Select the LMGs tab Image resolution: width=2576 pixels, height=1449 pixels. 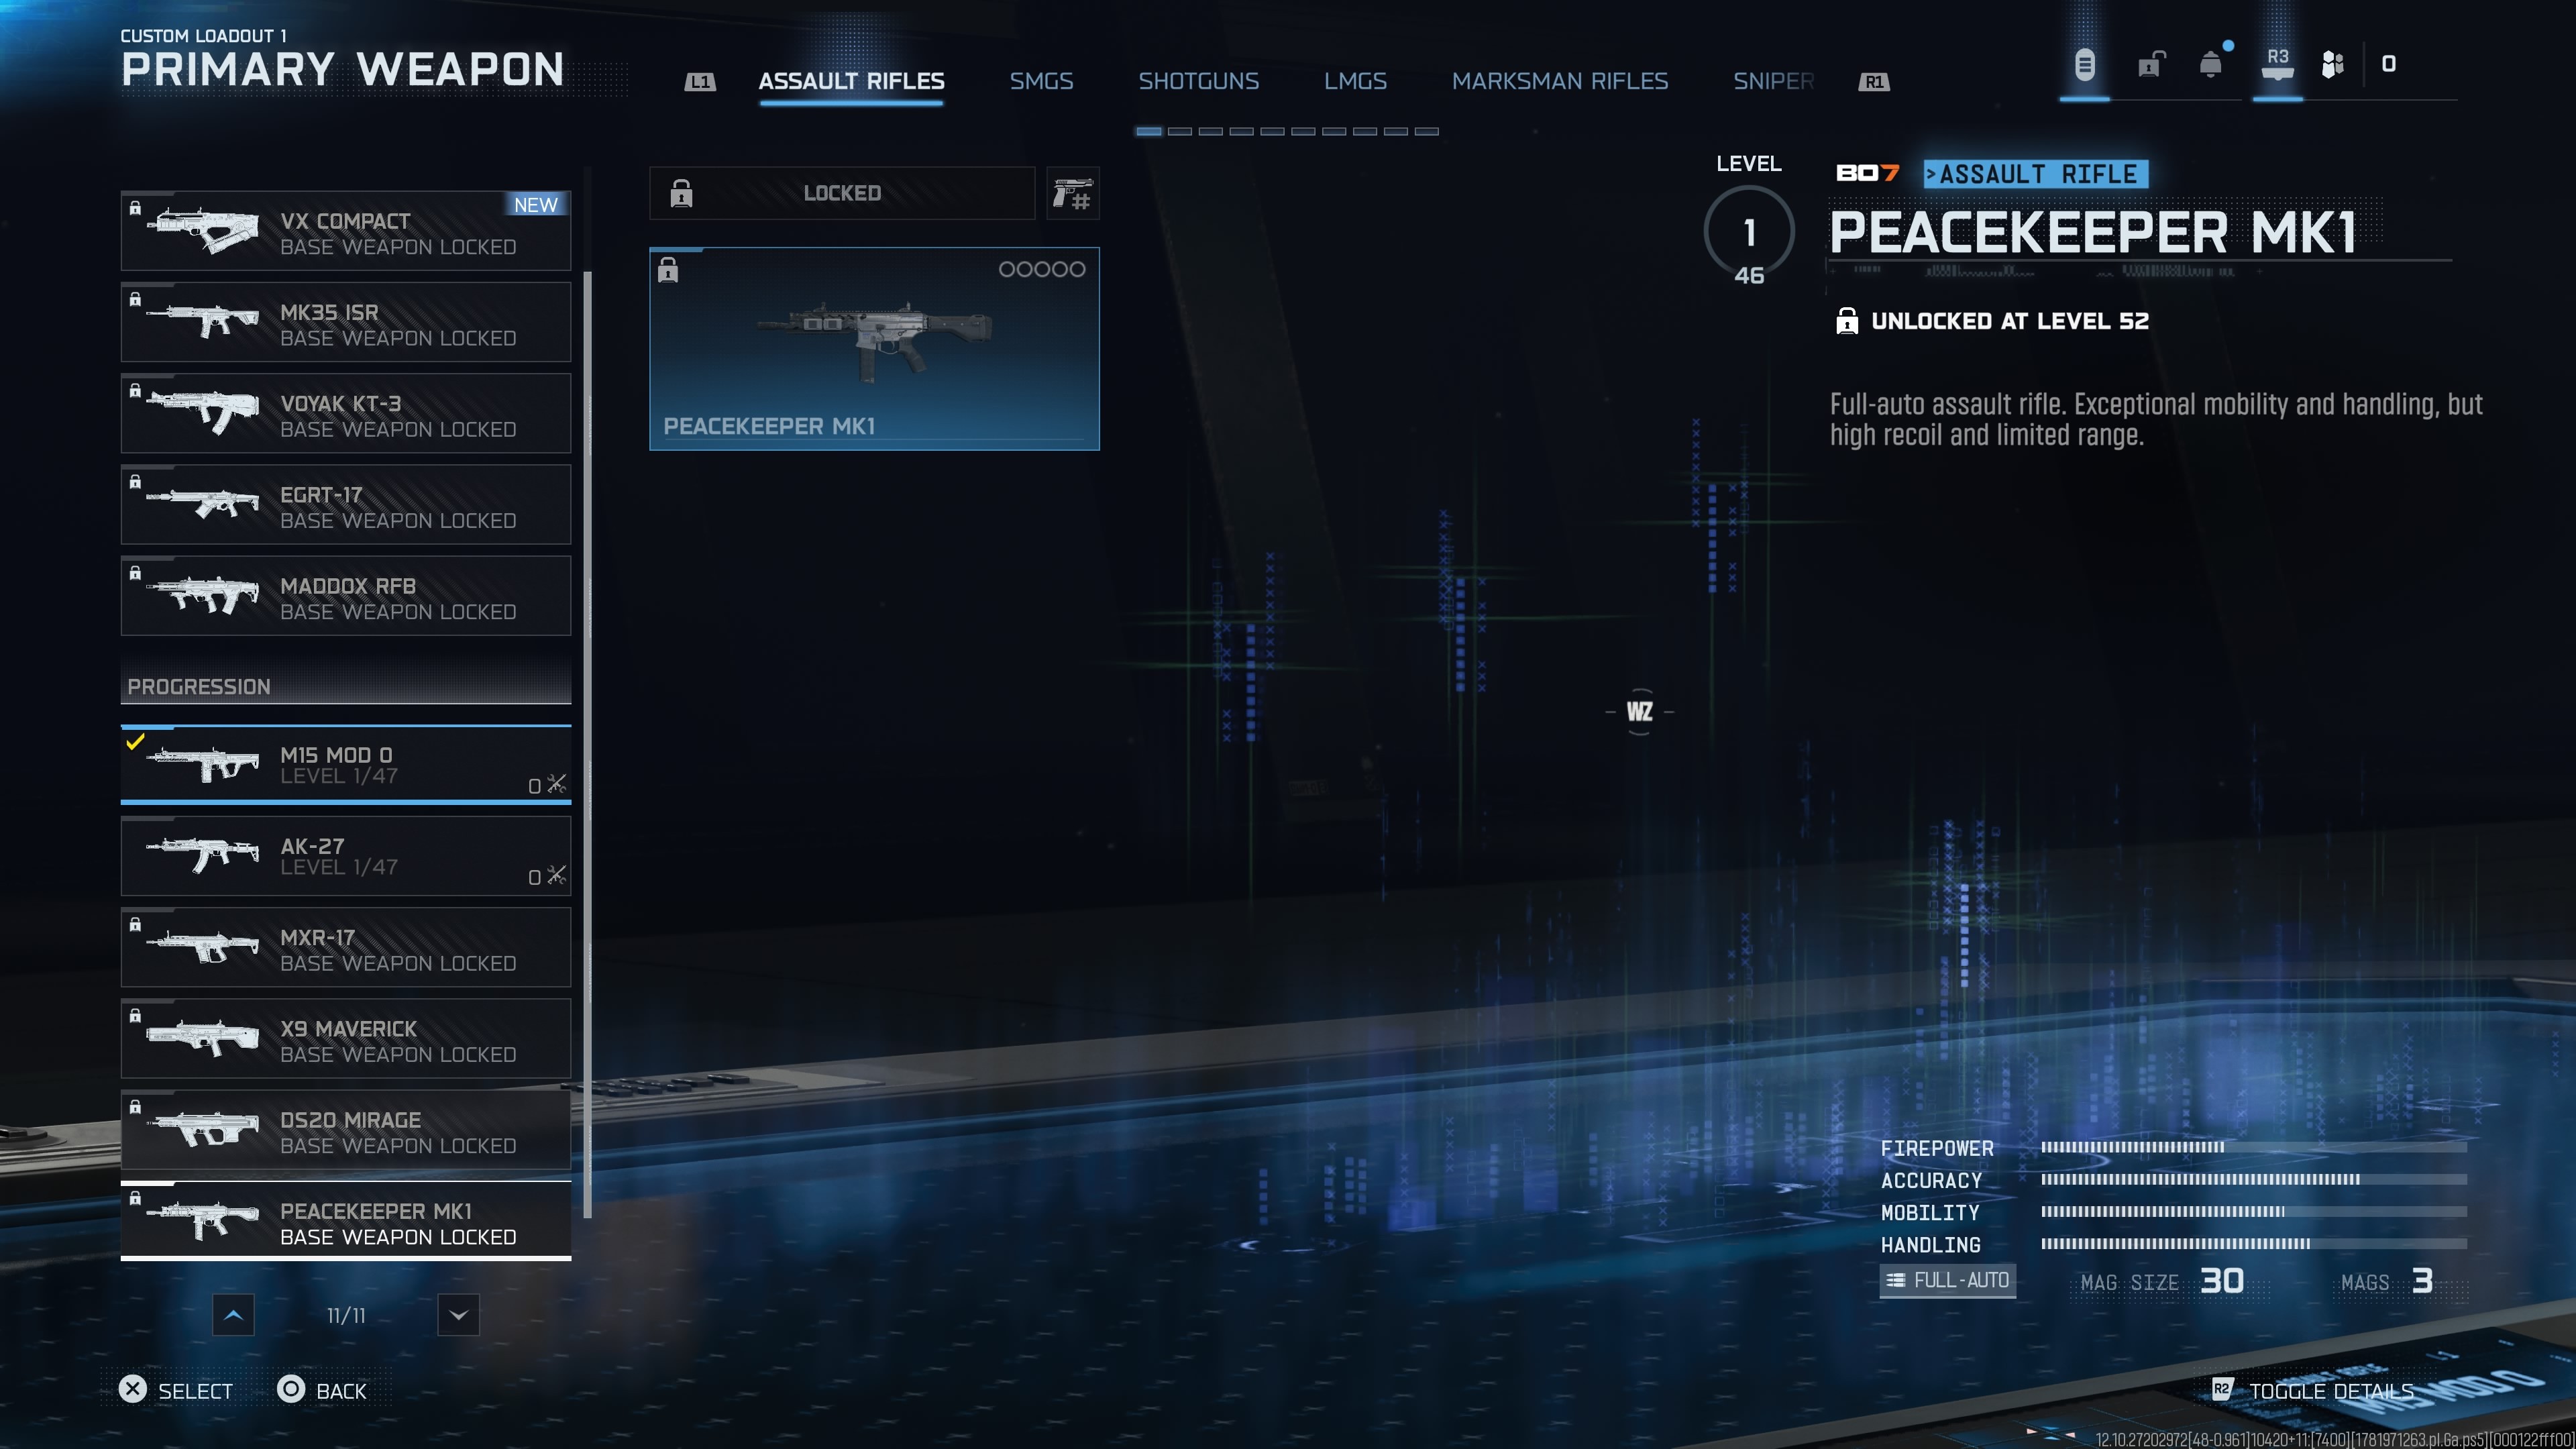1355,81
